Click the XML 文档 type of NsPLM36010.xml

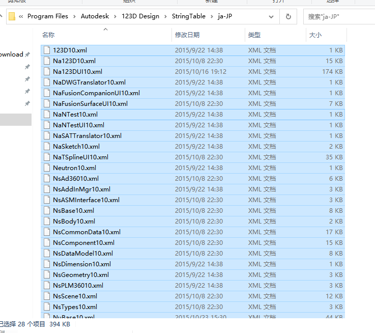click(x=262, y=285)
